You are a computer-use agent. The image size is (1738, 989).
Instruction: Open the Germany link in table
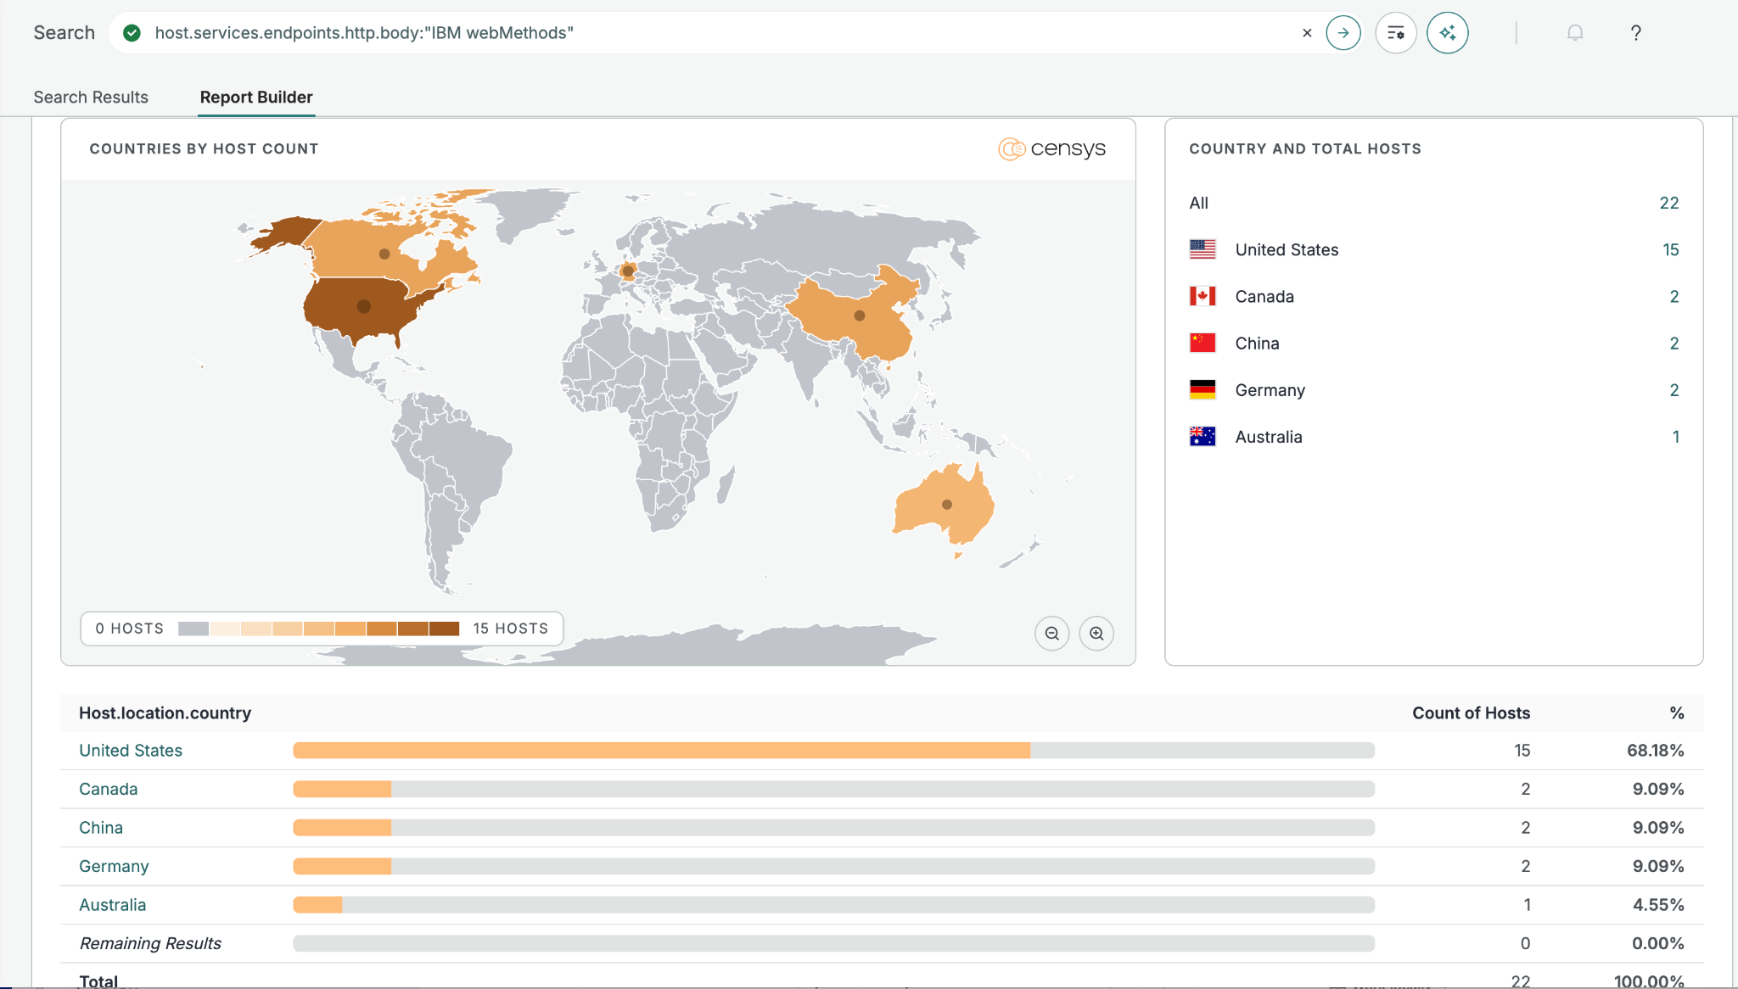[114, 866]
